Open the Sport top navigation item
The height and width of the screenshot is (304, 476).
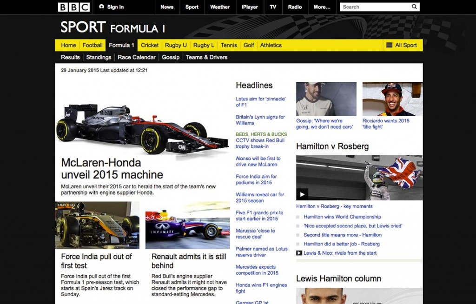(192, 7)
